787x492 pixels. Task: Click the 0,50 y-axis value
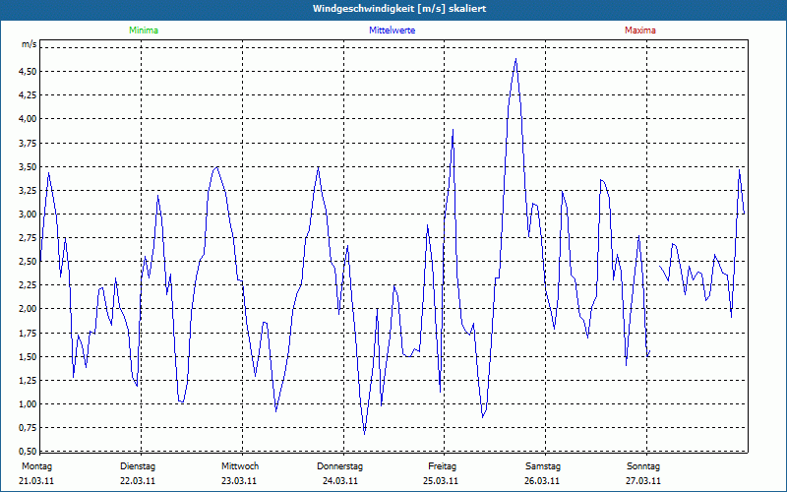(x=28, y=451)
